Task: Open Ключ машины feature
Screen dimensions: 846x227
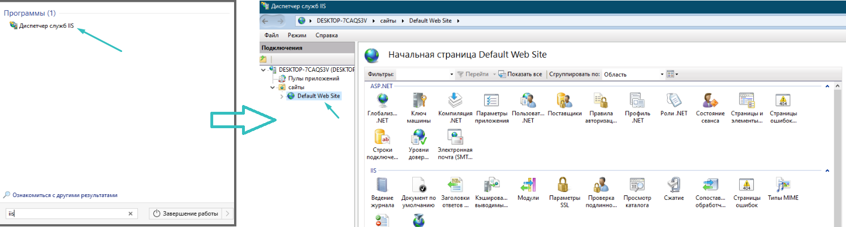Action: tap(418, 108)
